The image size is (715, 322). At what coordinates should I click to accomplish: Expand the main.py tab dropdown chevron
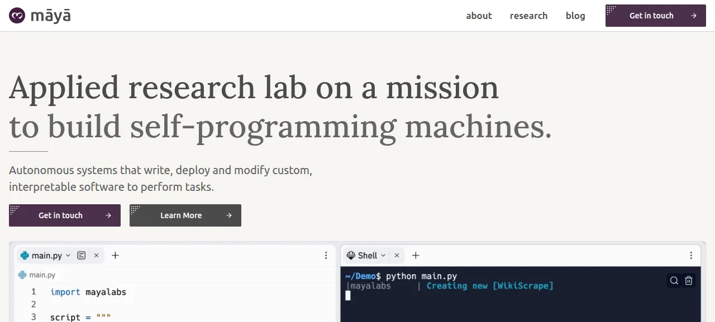coord(68,256)
